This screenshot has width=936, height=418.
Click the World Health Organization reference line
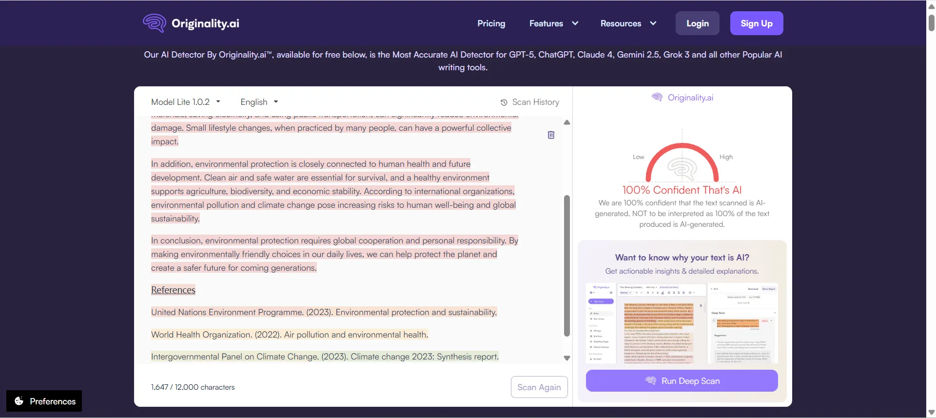pyautogui.click(x=290, y=335)
